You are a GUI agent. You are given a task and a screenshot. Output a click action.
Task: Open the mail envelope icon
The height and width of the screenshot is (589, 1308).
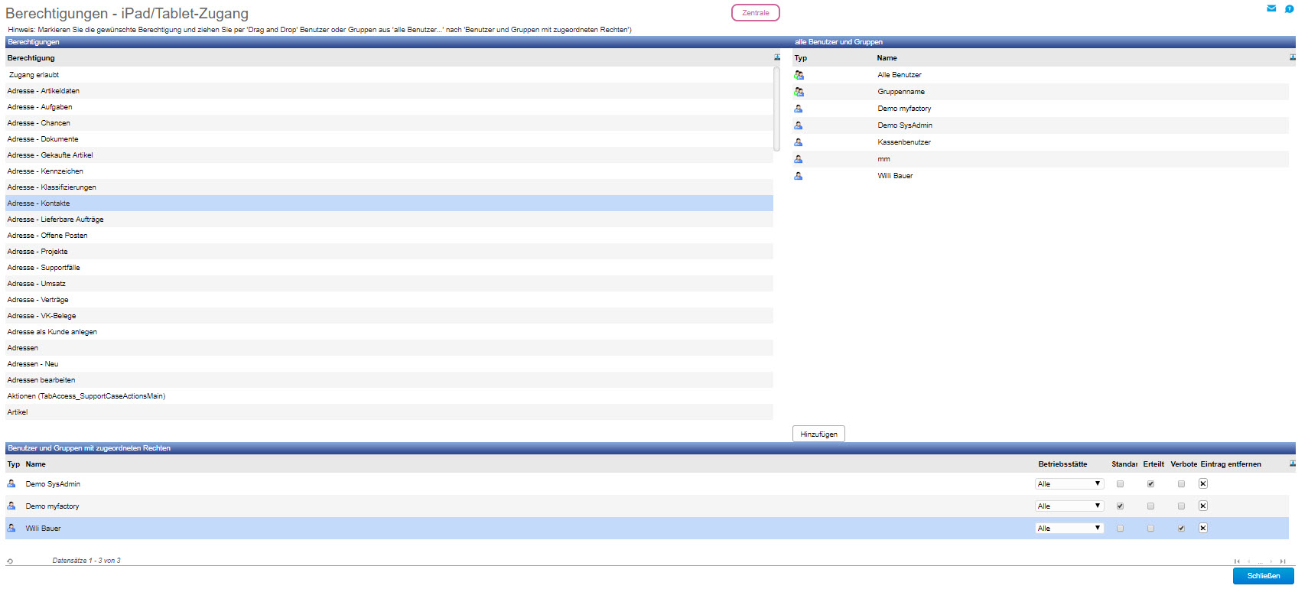[1271, 8]
